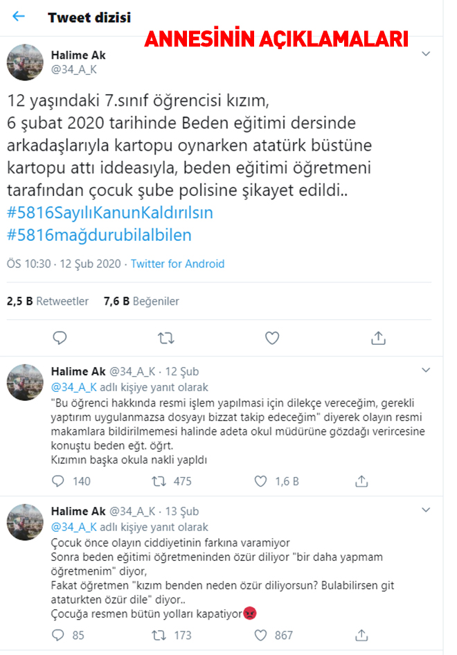This screenshot has width=457, height=655.
Task: Like the main tweet
Action: [272, 337]
